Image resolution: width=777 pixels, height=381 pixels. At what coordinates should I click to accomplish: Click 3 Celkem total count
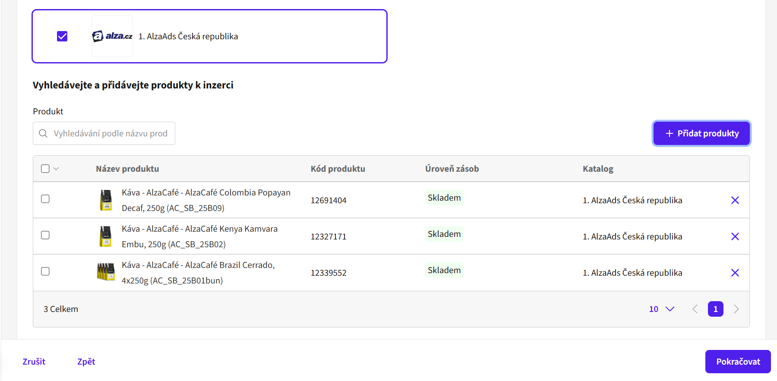coord(61,309)
